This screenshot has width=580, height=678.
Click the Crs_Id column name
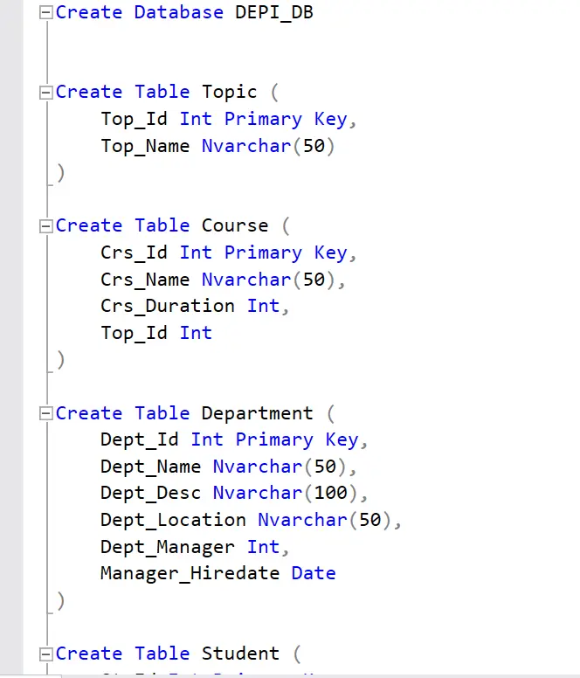(134, 253)
